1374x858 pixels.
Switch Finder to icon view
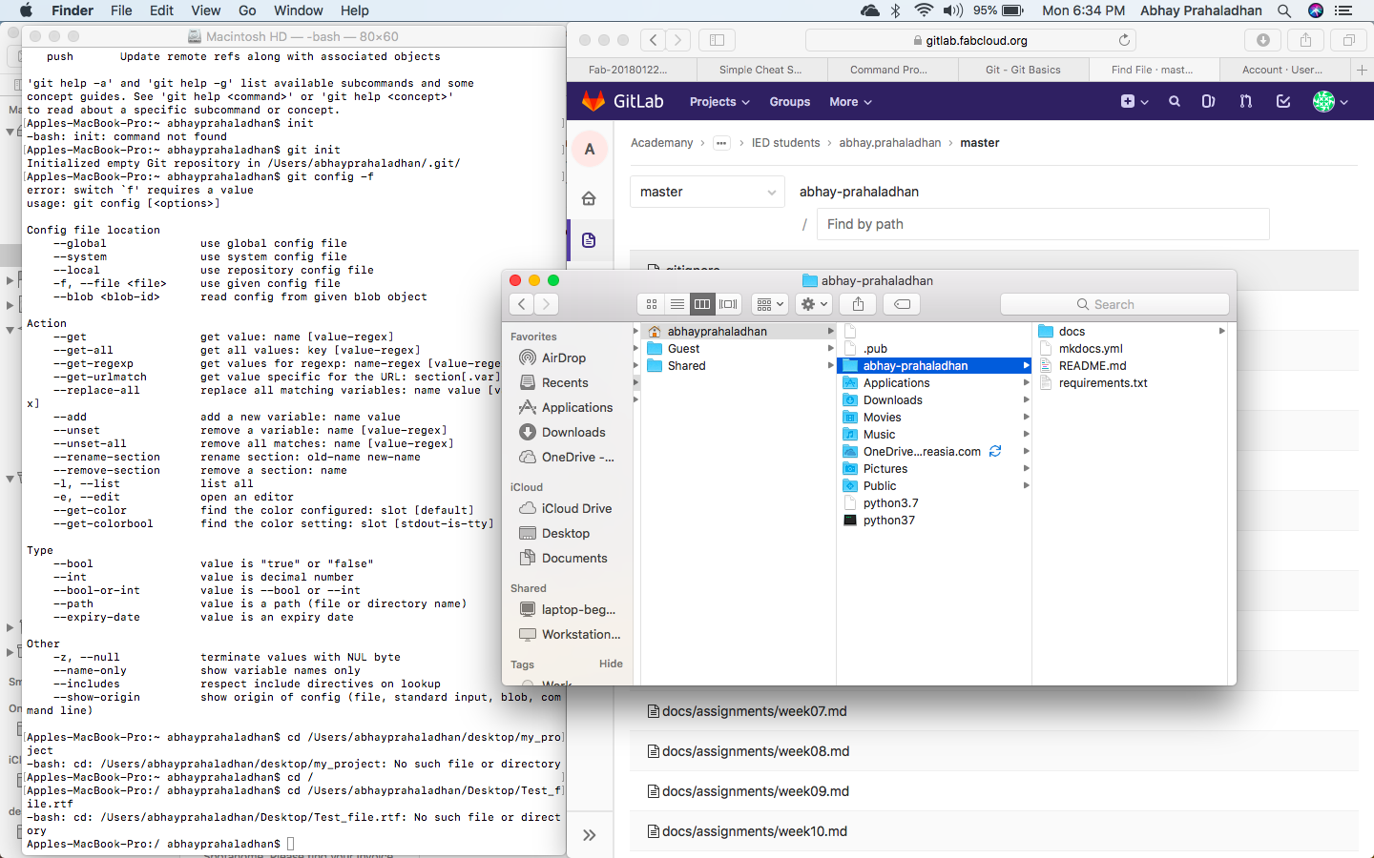coord(652,304)
